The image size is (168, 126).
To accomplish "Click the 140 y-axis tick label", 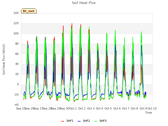I will tap(16, 13).
